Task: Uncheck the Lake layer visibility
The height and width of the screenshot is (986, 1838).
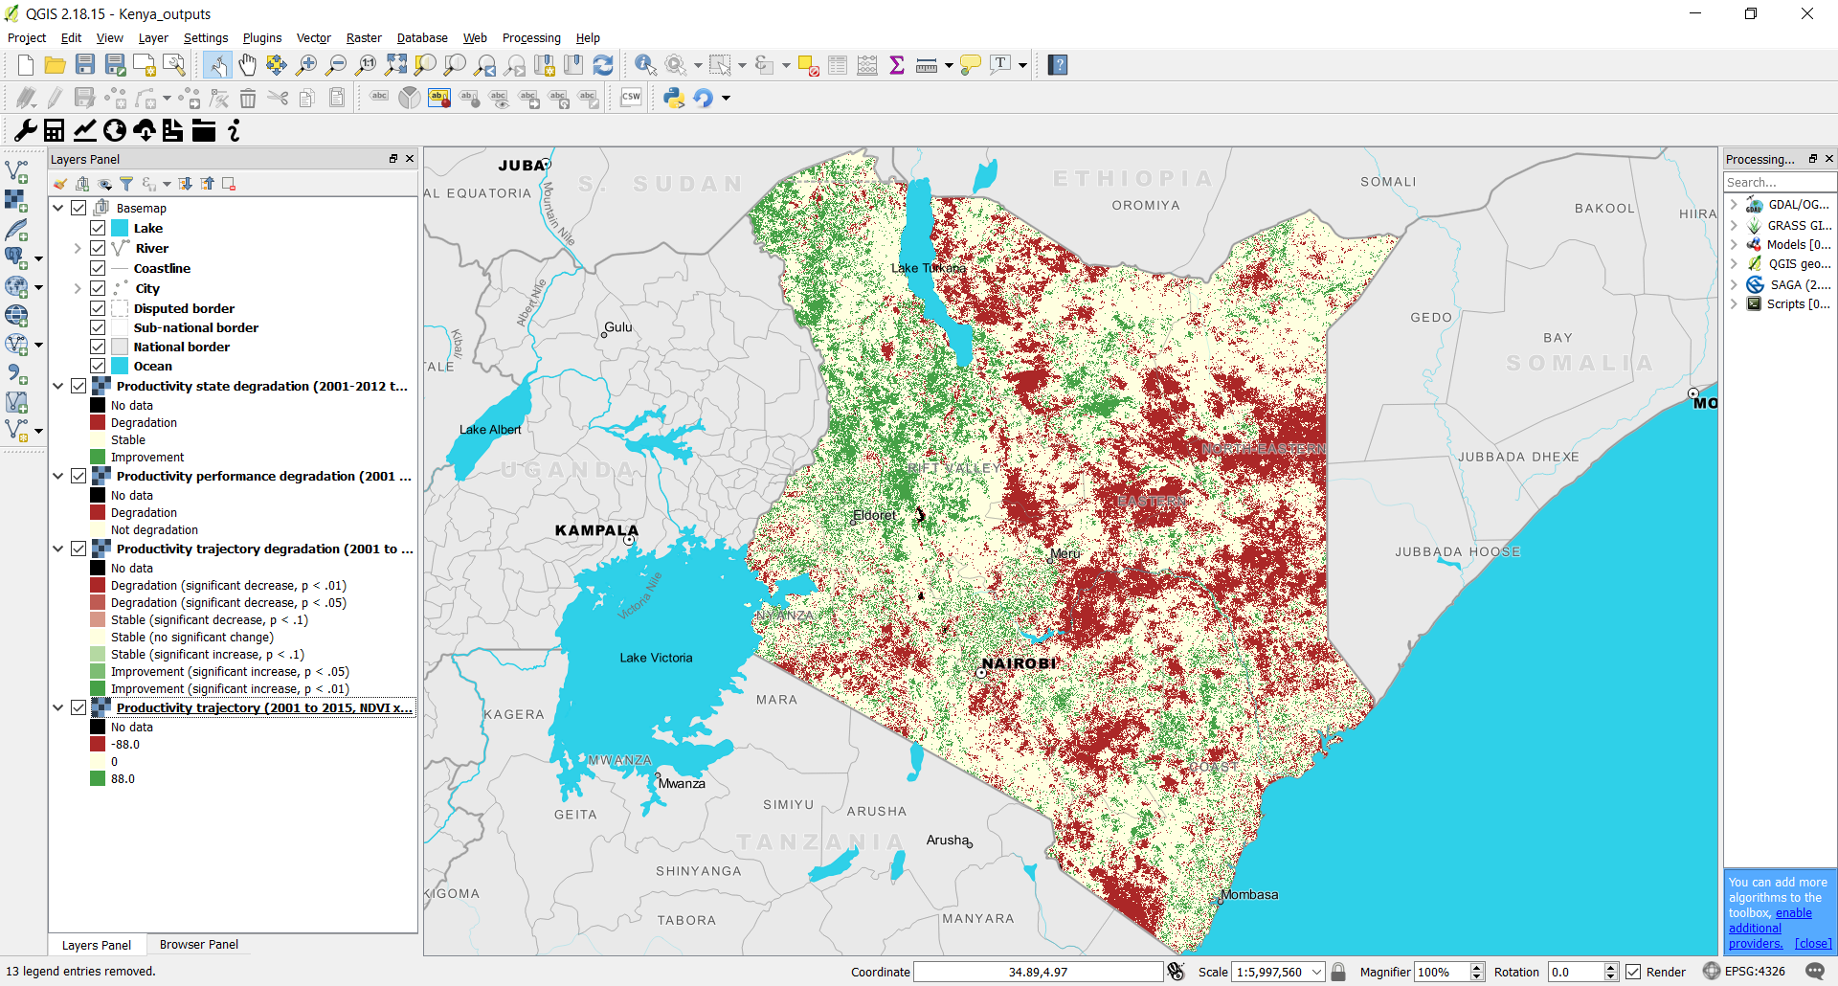Action: click(99, 228)
